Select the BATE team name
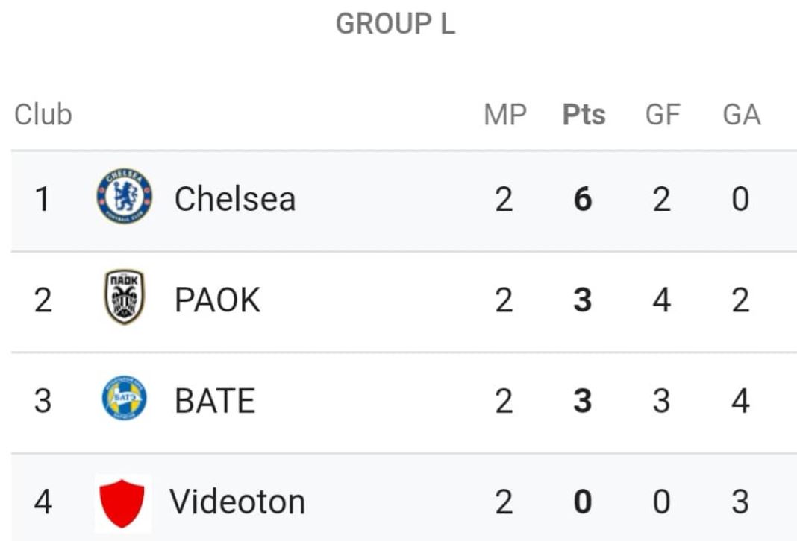Image resolution: width=797 pixels, height=541 pixels. click(x=214, y=400)
